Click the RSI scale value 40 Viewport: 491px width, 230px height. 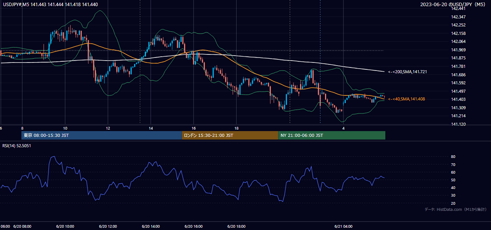click(x=453, y=187)
